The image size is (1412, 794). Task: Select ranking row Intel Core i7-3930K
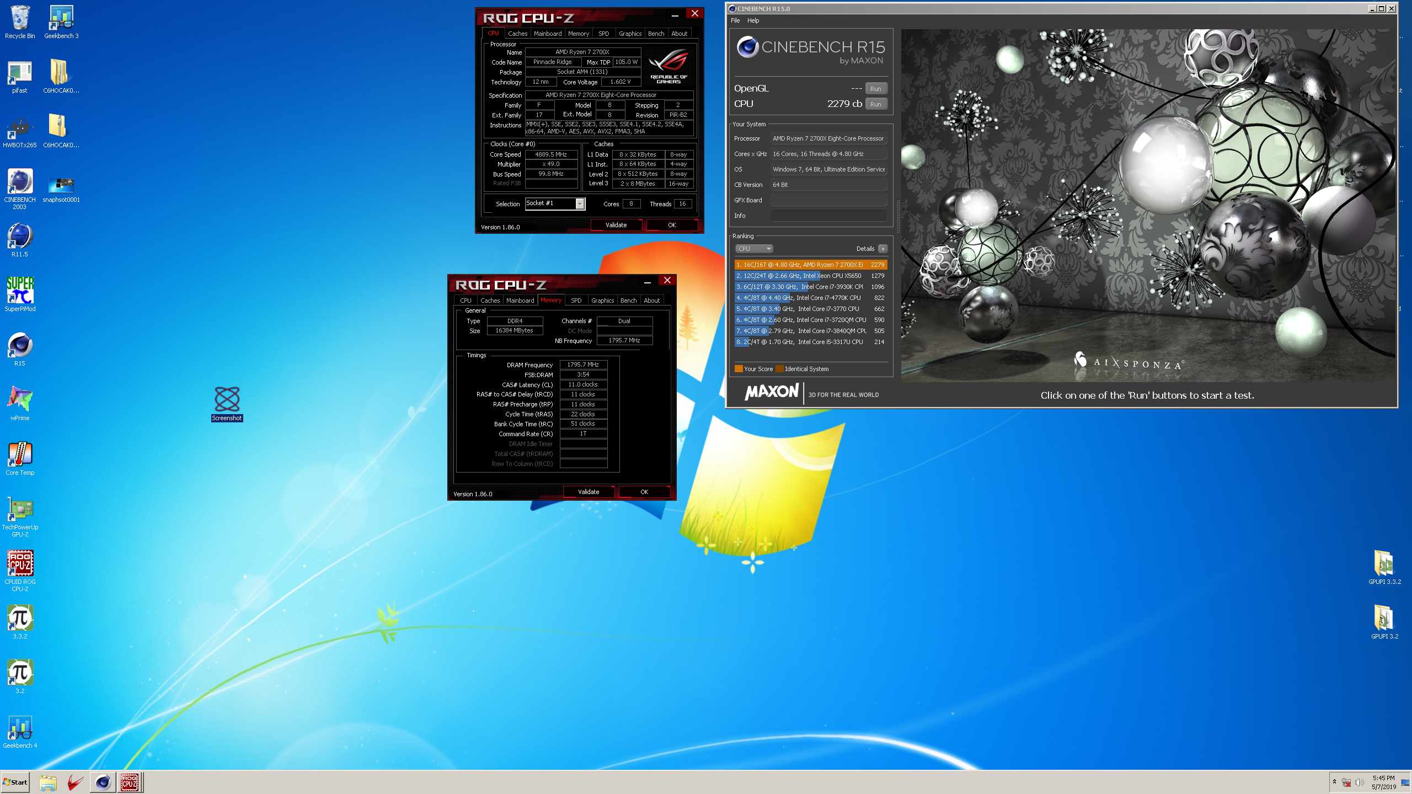point(811,287)
